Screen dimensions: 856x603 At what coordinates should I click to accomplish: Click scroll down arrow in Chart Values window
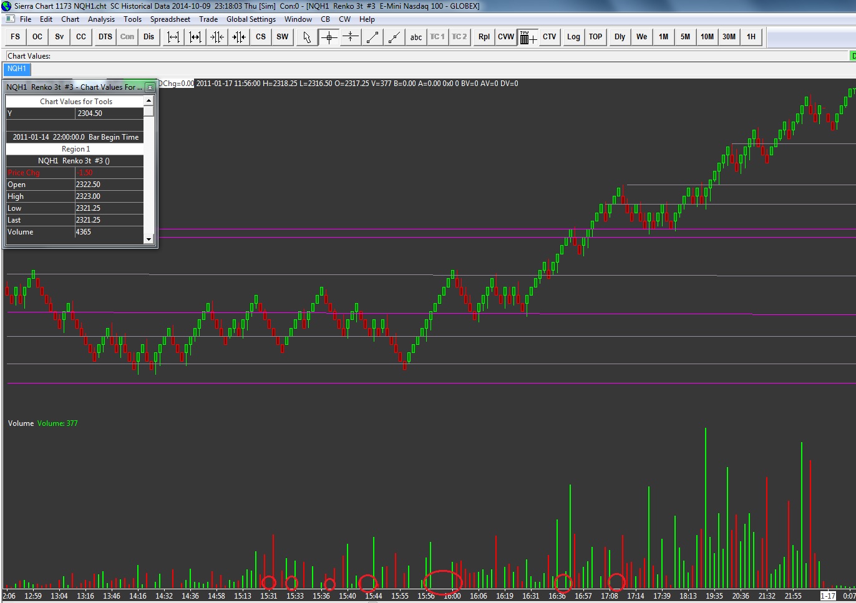[x=148, y=239]
